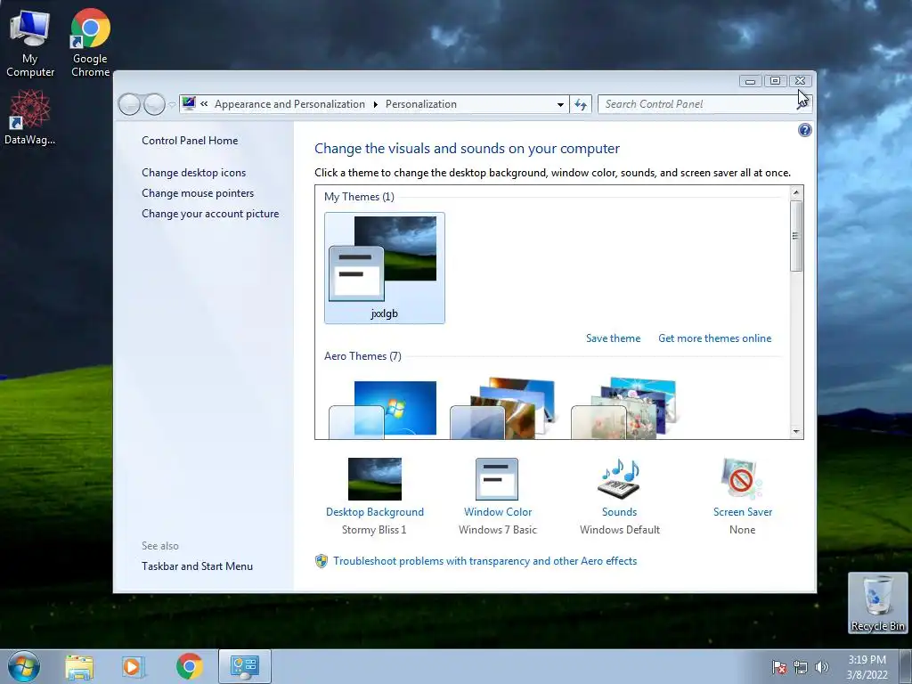Click Appearance and Personalization breadcrumb
Image resolution: width=912 pixels, height=684 pixels.
pyautogui.click(x=289, y=104)
